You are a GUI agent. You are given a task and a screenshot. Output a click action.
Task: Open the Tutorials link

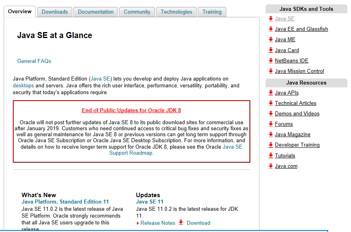click(285, 155)
